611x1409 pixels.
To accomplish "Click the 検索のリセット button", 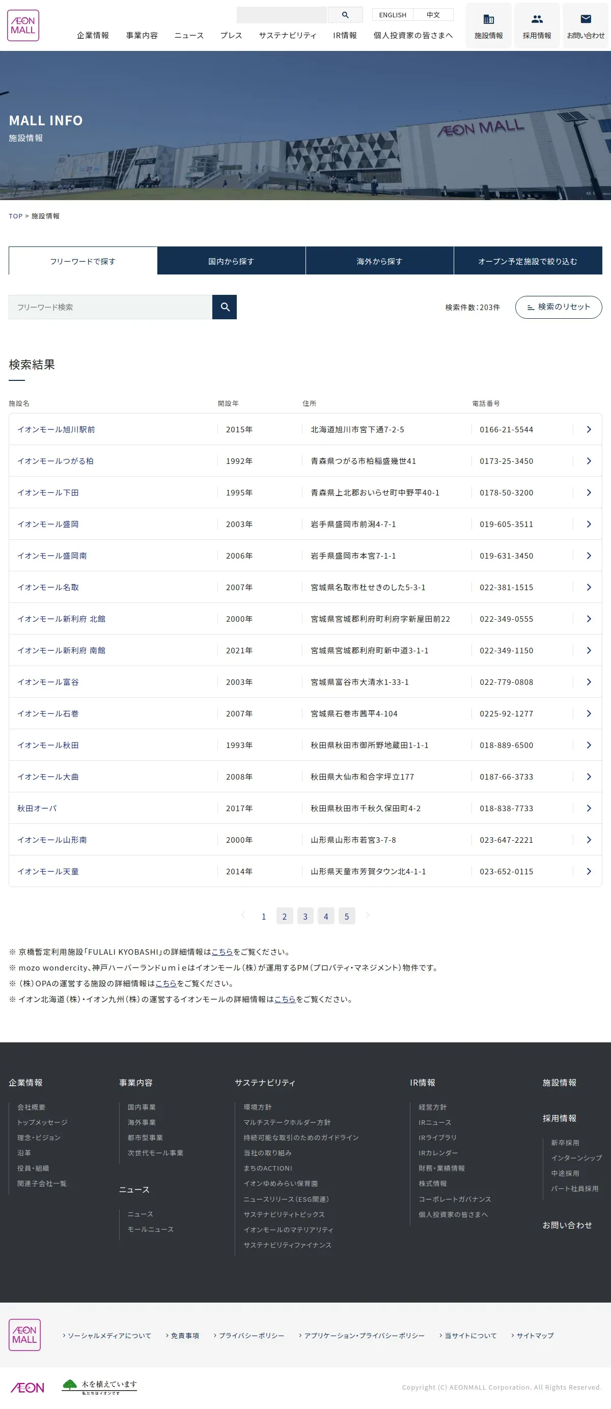I will point(559,307).
